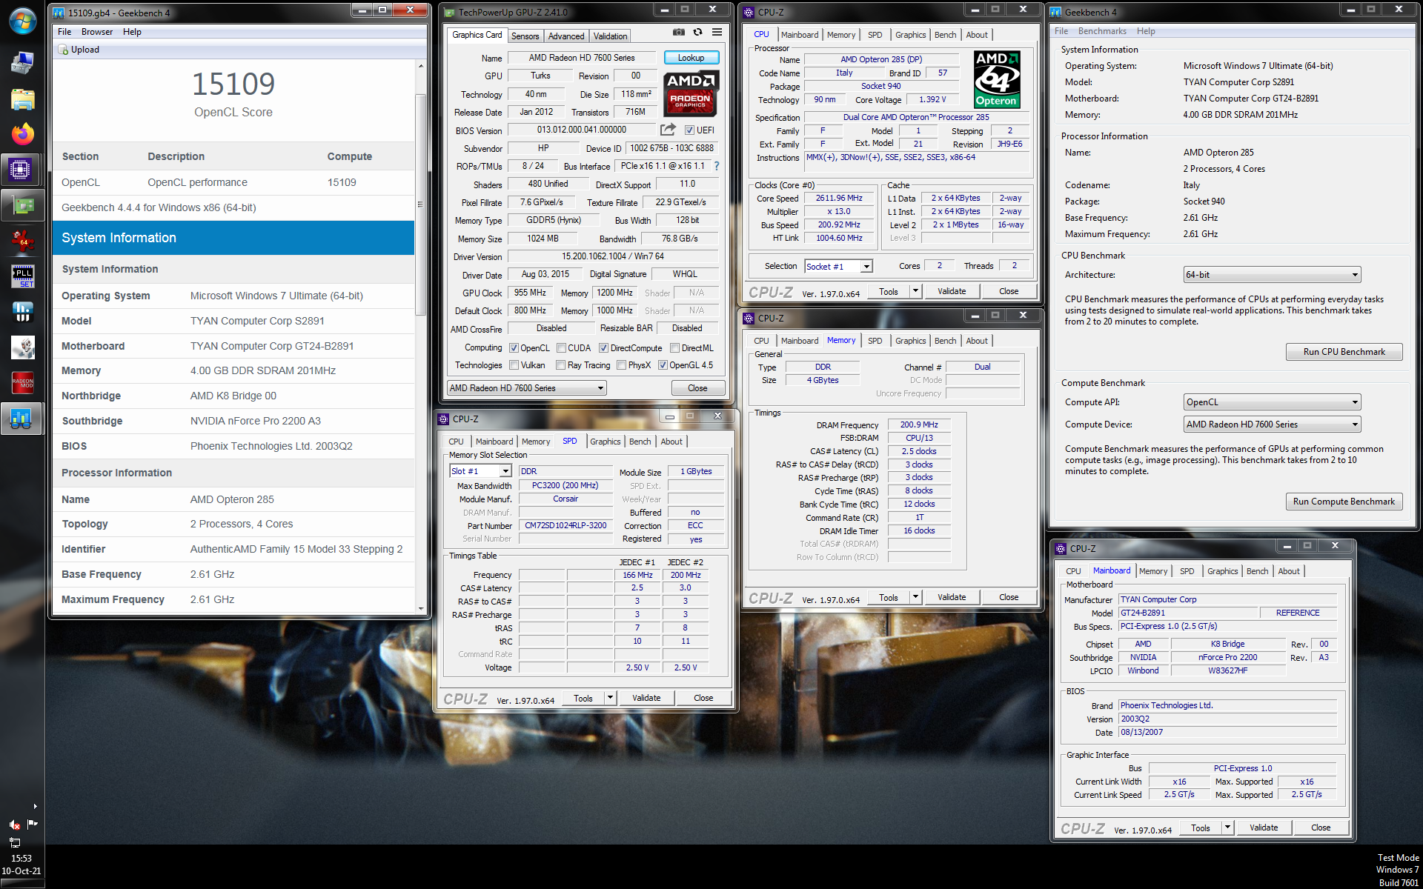
Task: Click the CPU-Z purple chip taskbar icon
Action: [x=21, y=170]
